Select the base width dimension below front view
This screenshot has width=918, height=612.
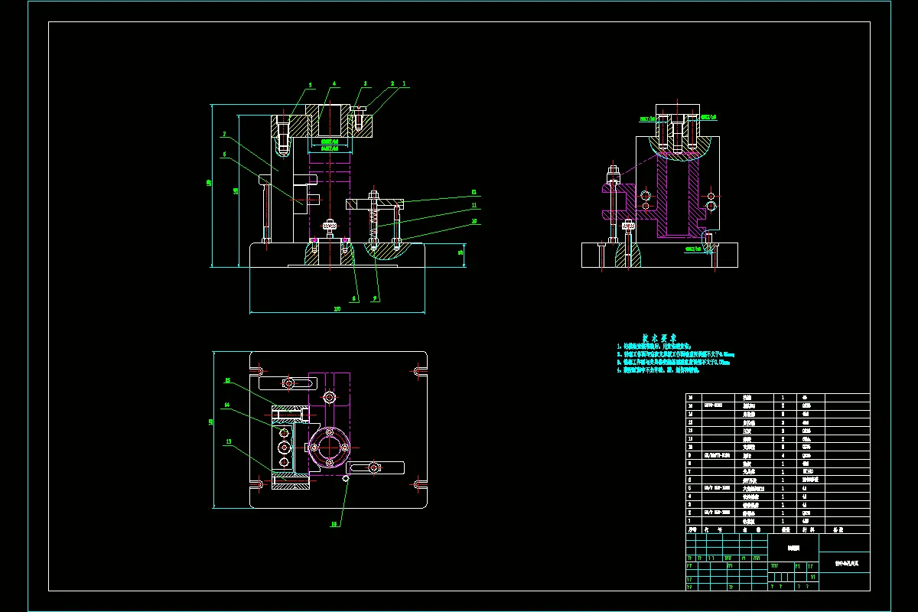coord(337,310)
